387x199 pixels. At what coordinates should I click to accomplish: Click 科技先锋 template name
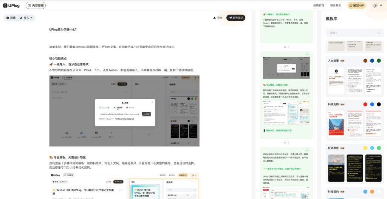[x=333, y=104]
